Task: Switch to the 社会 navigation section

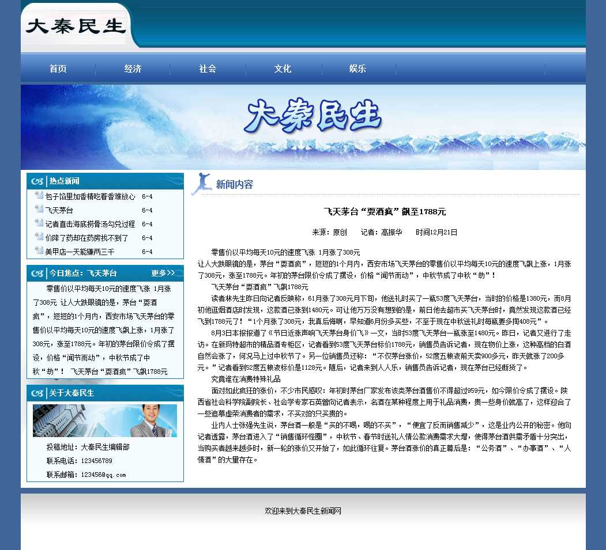Action: [x=208, y=69]
